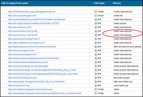Click text icon for arcolachurch.org row
143x97 pixels.
pyautogui.click(x=96, y=85)
